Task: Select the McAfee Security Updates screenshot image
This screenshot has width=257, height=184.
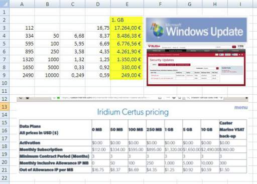Action: pos(196,65)
